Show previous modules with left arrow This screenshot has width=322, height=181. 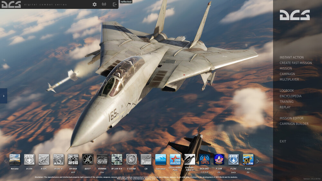tap(5, 161)
